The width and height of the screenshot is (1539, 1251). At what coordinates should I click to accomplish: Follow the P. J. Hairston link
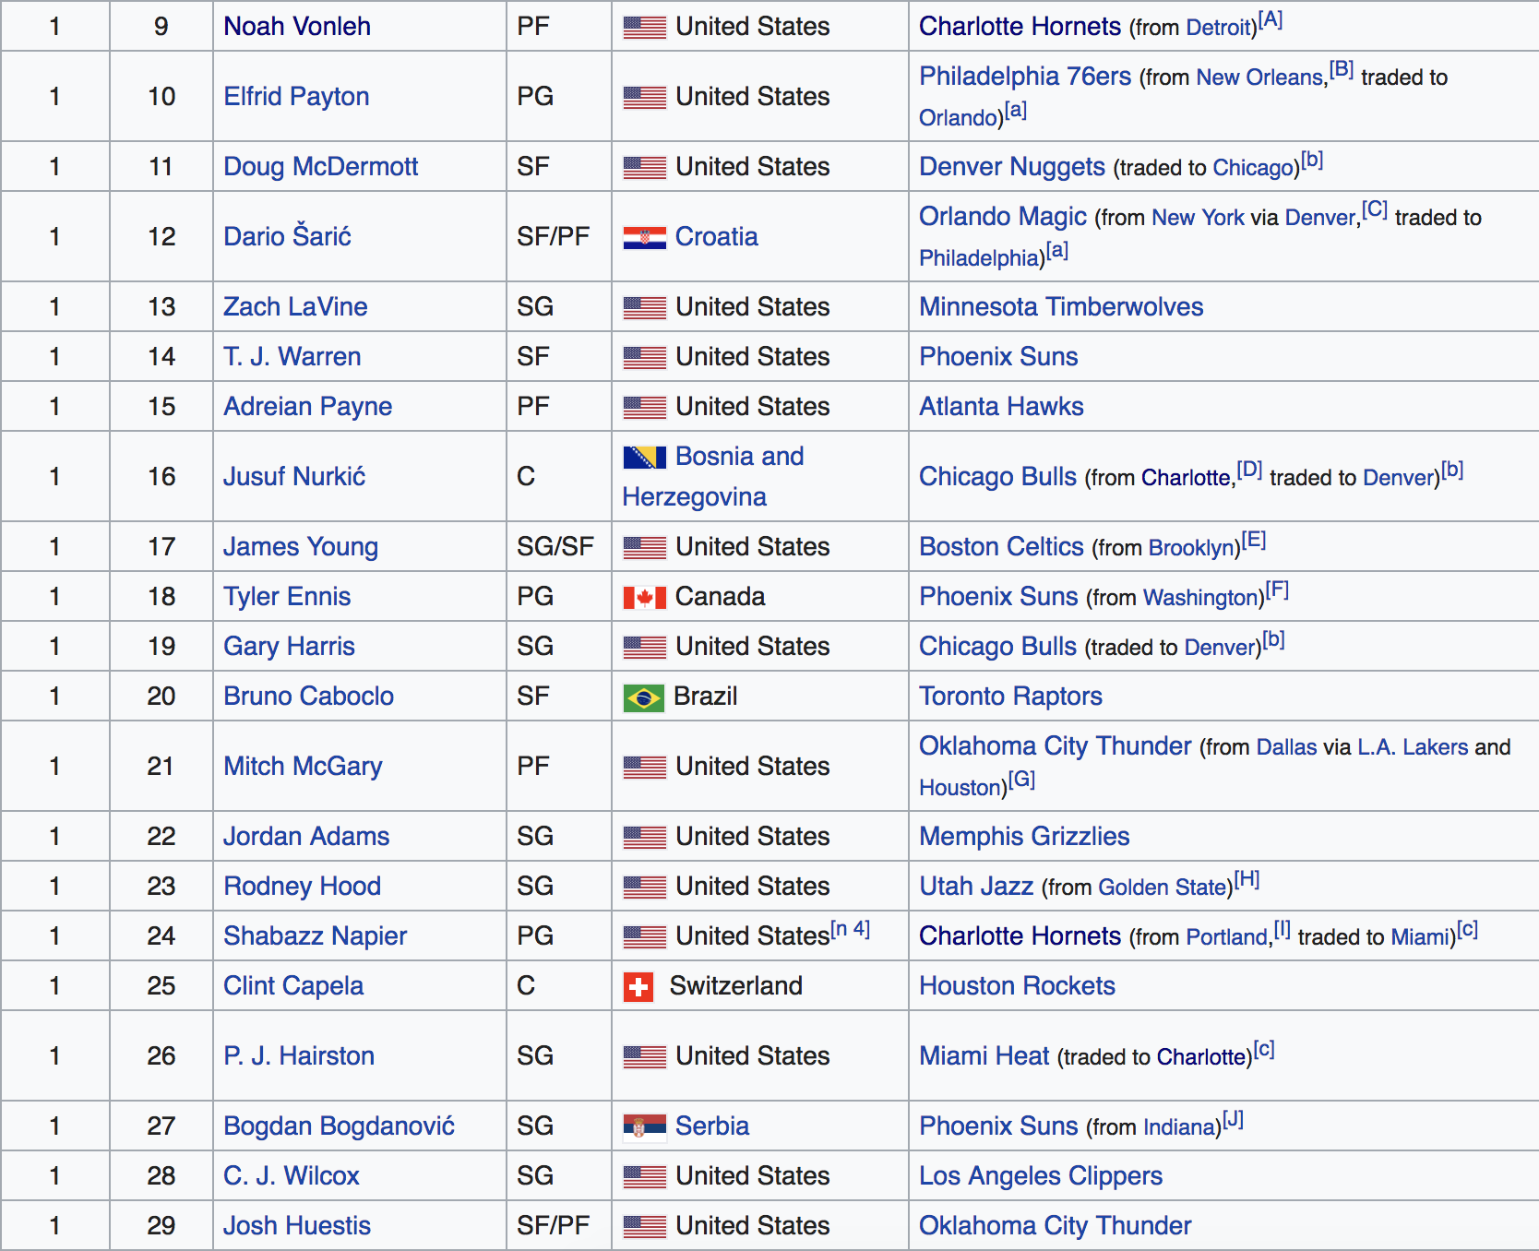(x=299, y=1055)
